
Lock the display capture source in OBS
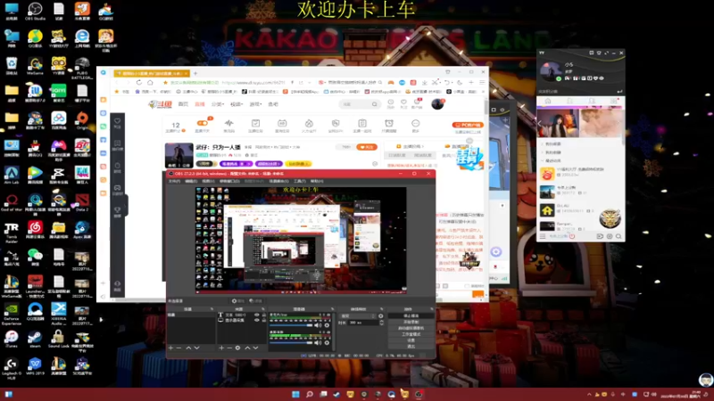pyautogui.click(x=263, y=320)
